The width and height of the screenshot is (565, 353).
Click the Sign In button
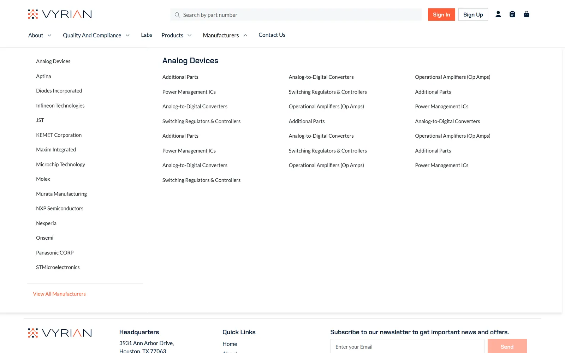click(x=441, y=14)
